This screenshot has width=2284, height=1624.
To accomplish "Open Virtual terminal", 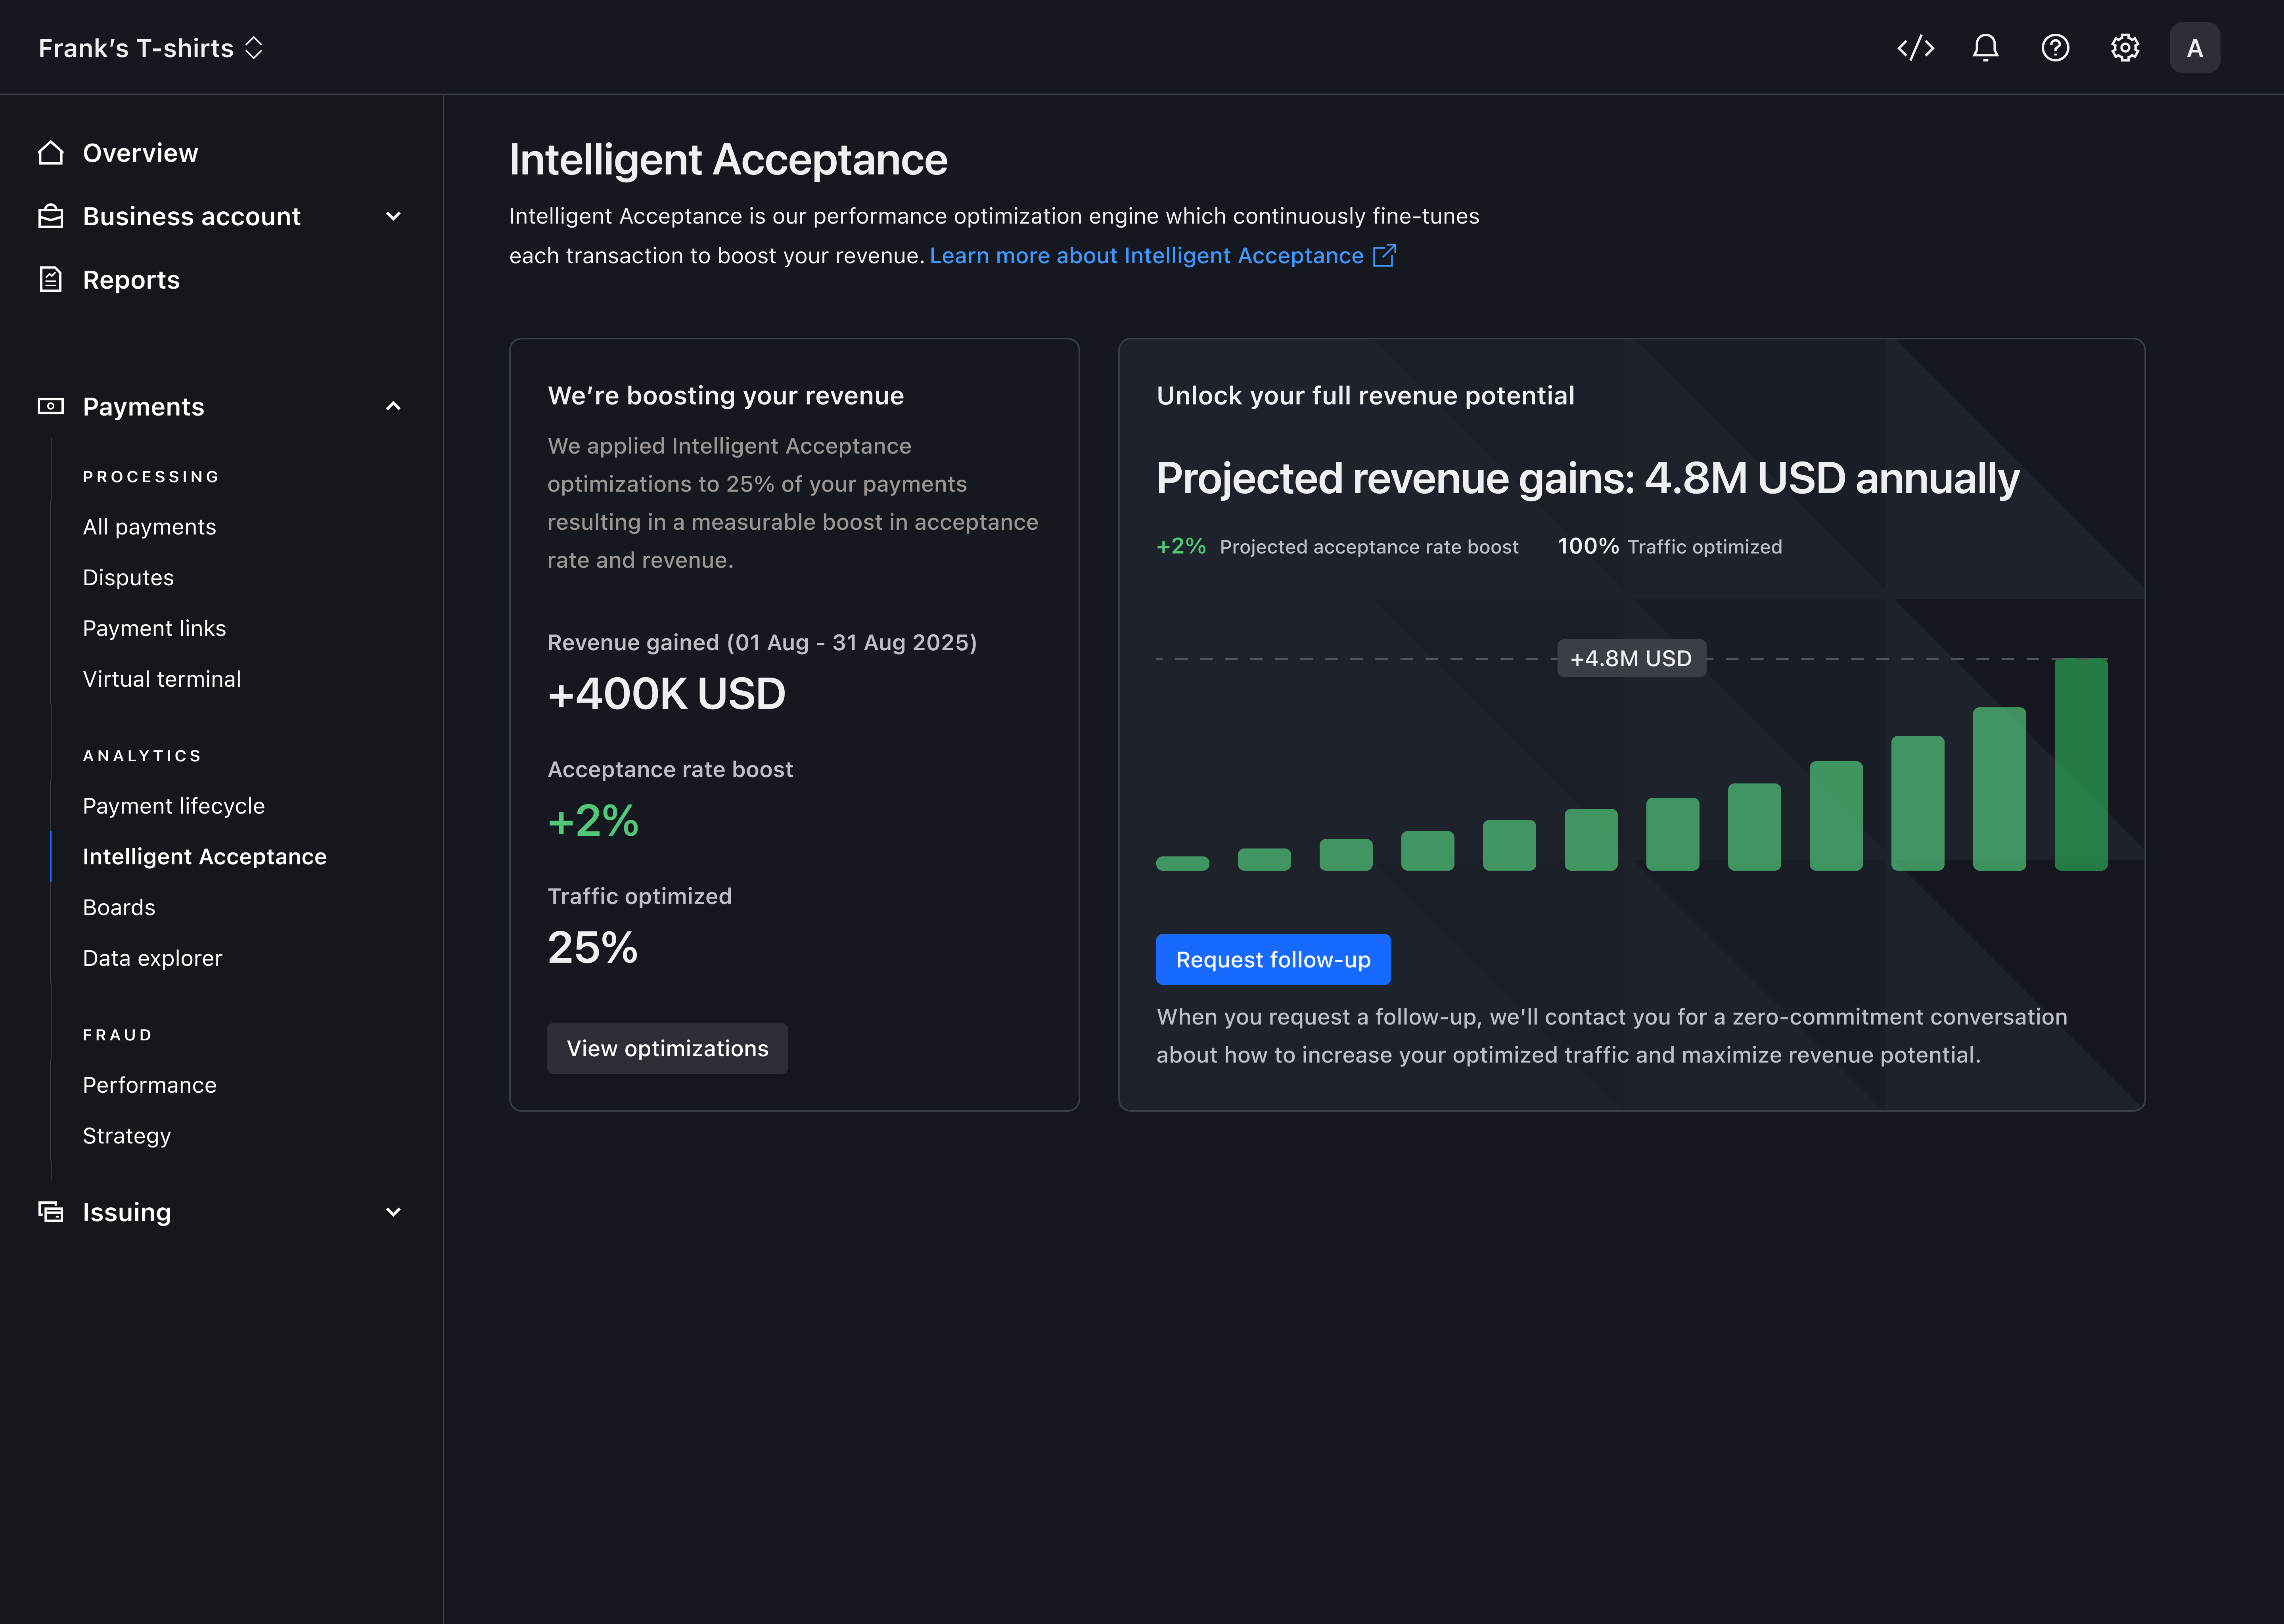I will coord(162,679).
